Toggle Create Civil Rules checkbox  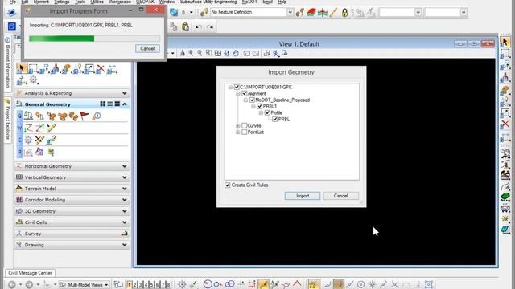(228, 185)
